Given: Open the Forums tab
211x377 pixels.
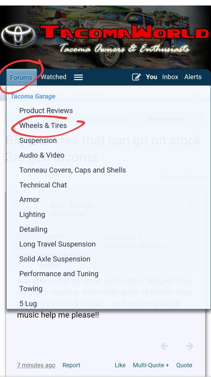Looking at the screenshot, I should pyautogui.click(x=21, y=77).
